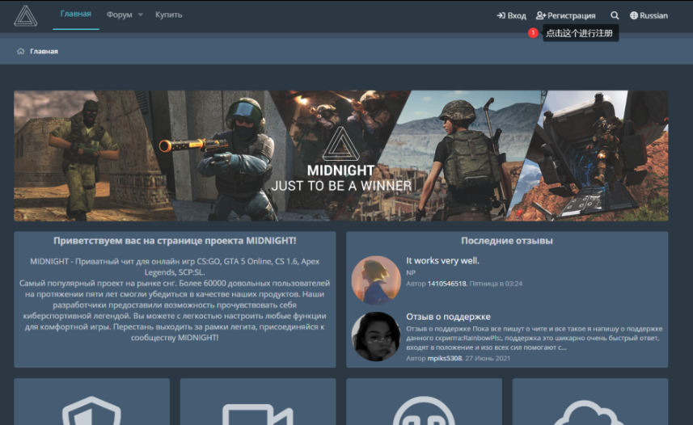This screenshot has width=693, height=425.
Task: Click the Регистрация sign-up link
Action: [566, 15]
